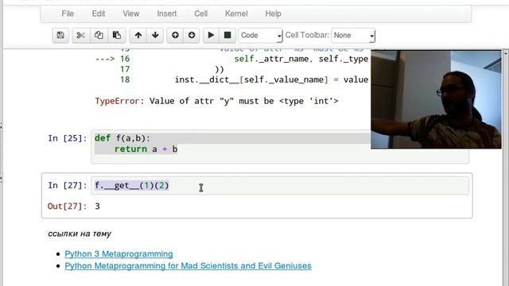Save the notebook with the floppy icon
The height and width of the screenshot is (286, 509).
pyautogui.click(x=60, y=35)
